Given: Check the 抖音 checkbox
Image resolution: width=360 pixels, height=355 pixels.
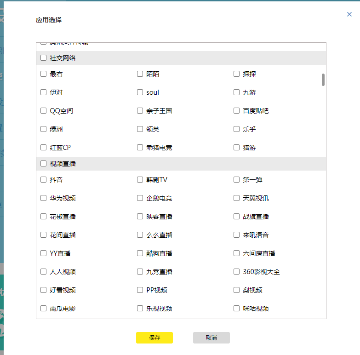Looking at the screenshot, I should 43,179.
